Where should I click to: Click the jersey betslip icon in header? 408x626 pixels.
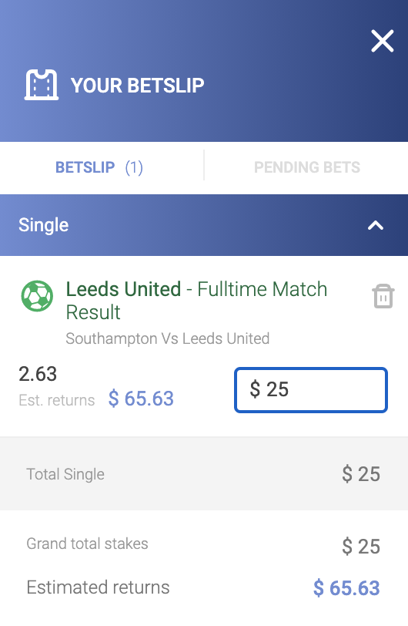click(42, 85)
